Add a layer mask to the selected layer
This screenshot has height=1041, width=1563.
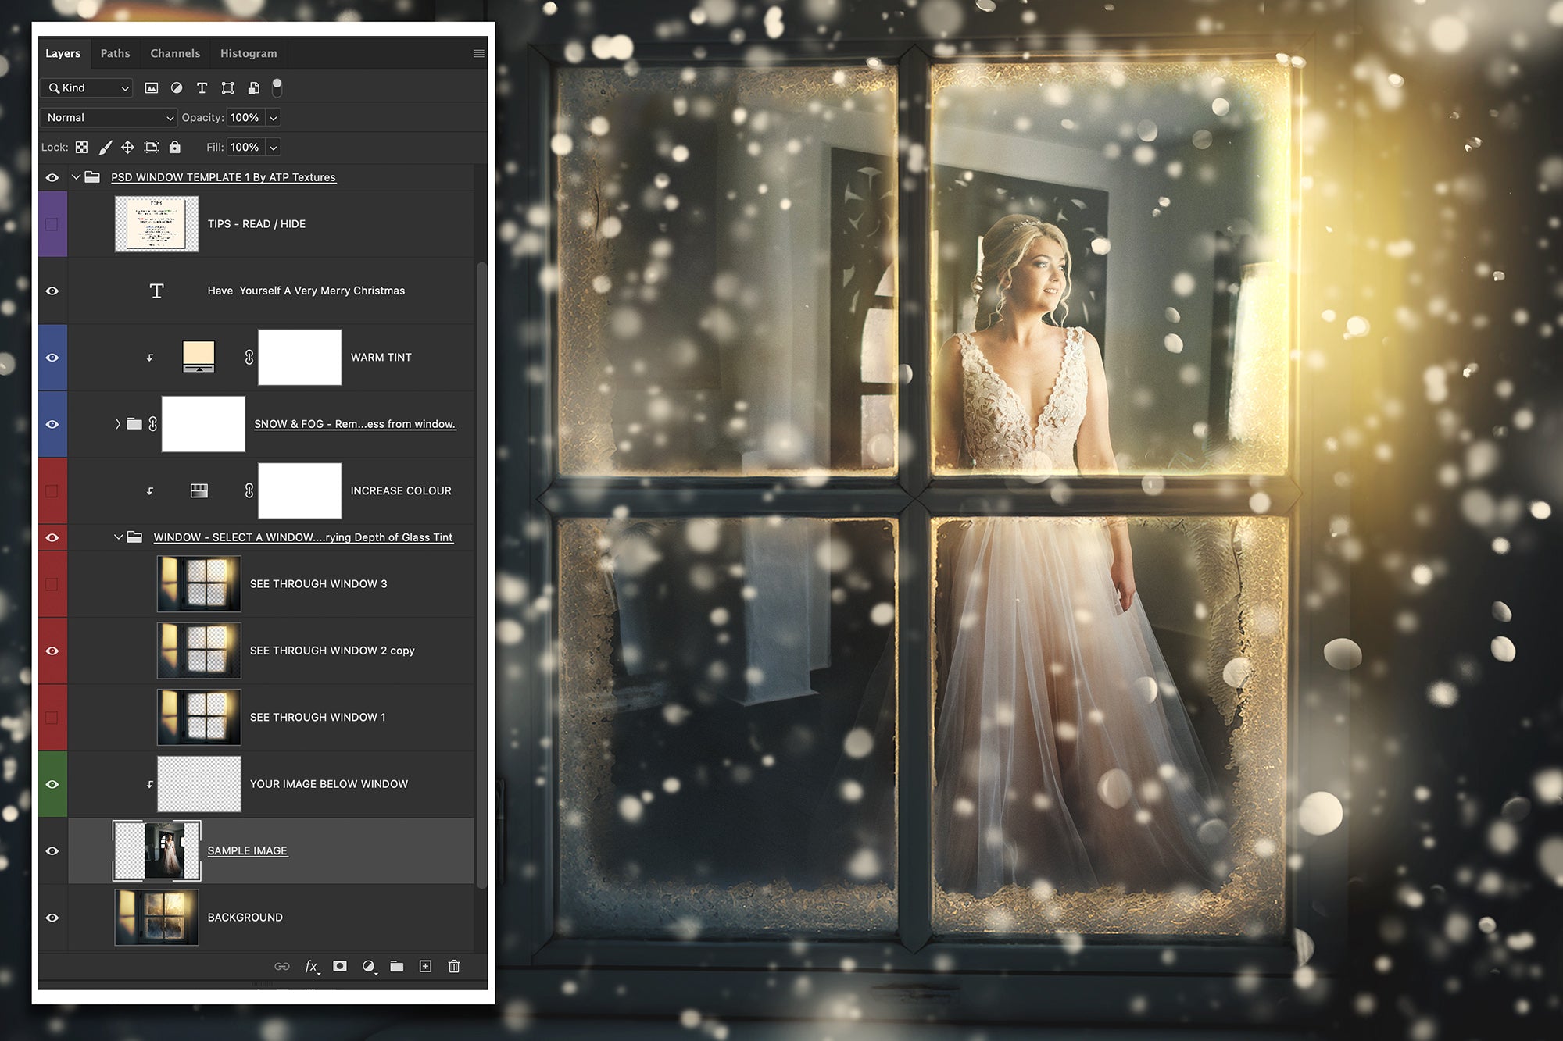(339, 966)
